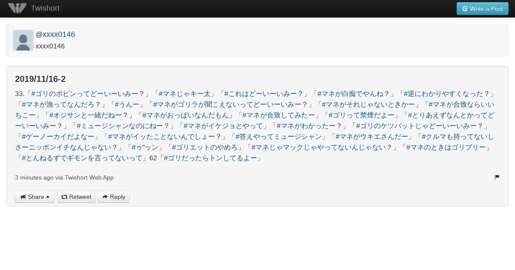Click the Twishort brand text

[x=45, y=8]
